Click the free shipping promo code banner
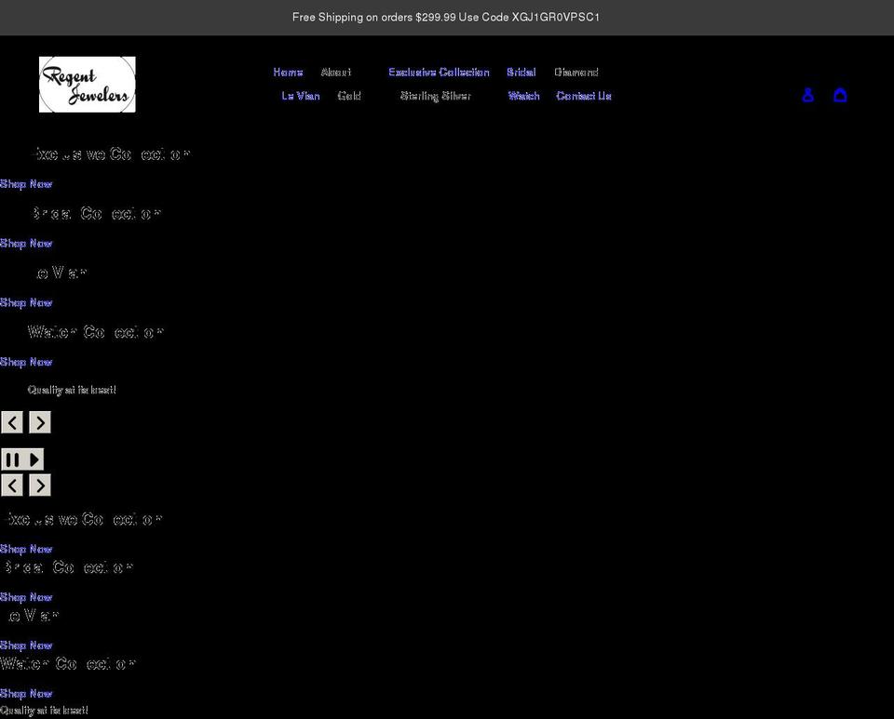Image resolution: width=894 pixels, height=719 pixels. (x=446, y=17)
